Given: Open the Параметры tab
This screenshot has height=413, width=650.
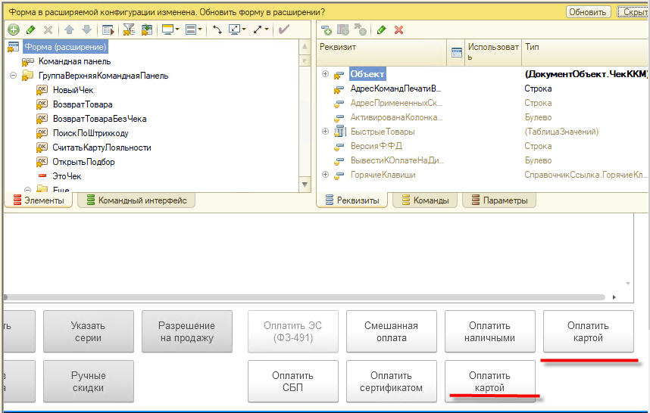Looking at the screenshot, I should [499, 200].
